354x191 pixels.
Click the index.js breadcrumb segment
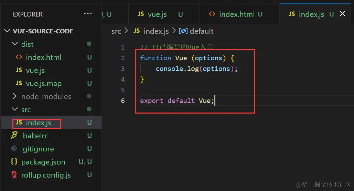(x=151, y=31)
